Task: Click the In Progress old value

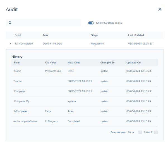Action: 51,121
